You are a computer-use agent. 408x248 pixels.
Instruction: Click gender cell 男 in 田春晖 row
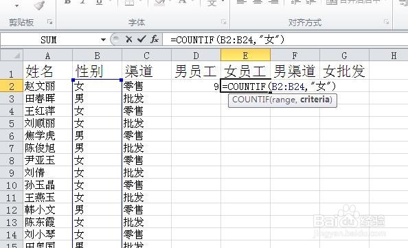[97, 98]
